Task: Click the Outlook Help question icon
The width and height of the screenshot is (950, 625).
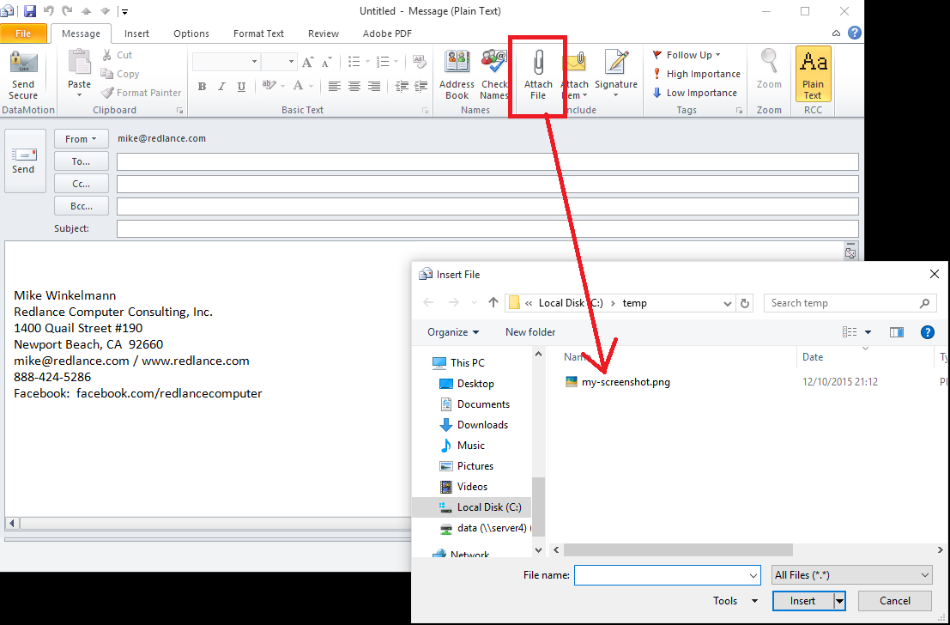Action: click(x=854, y=33)
